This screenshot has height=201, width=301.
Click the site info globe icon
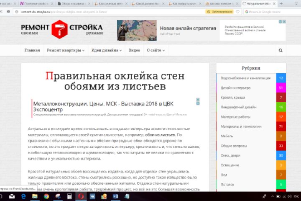tap(17, 12)
